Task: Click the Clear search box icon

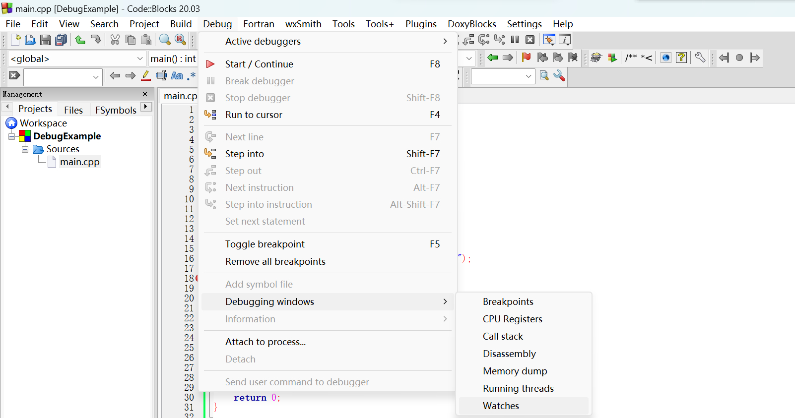Action: pyautogui.click(x=14, y=75)
